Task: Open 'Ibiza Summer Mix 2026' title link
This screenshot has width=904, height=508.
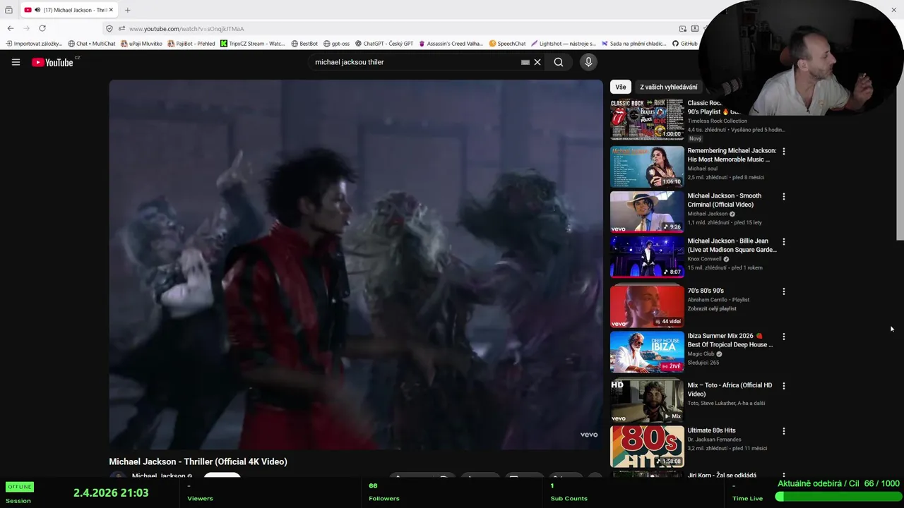Action: 730,340
